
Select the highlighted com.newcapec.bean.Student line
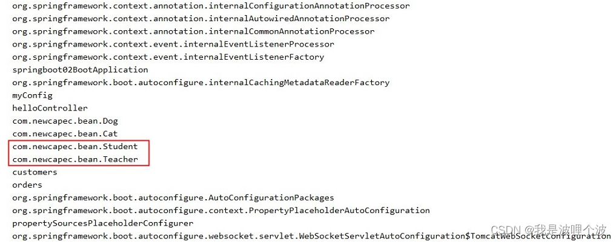click(75, 147)
